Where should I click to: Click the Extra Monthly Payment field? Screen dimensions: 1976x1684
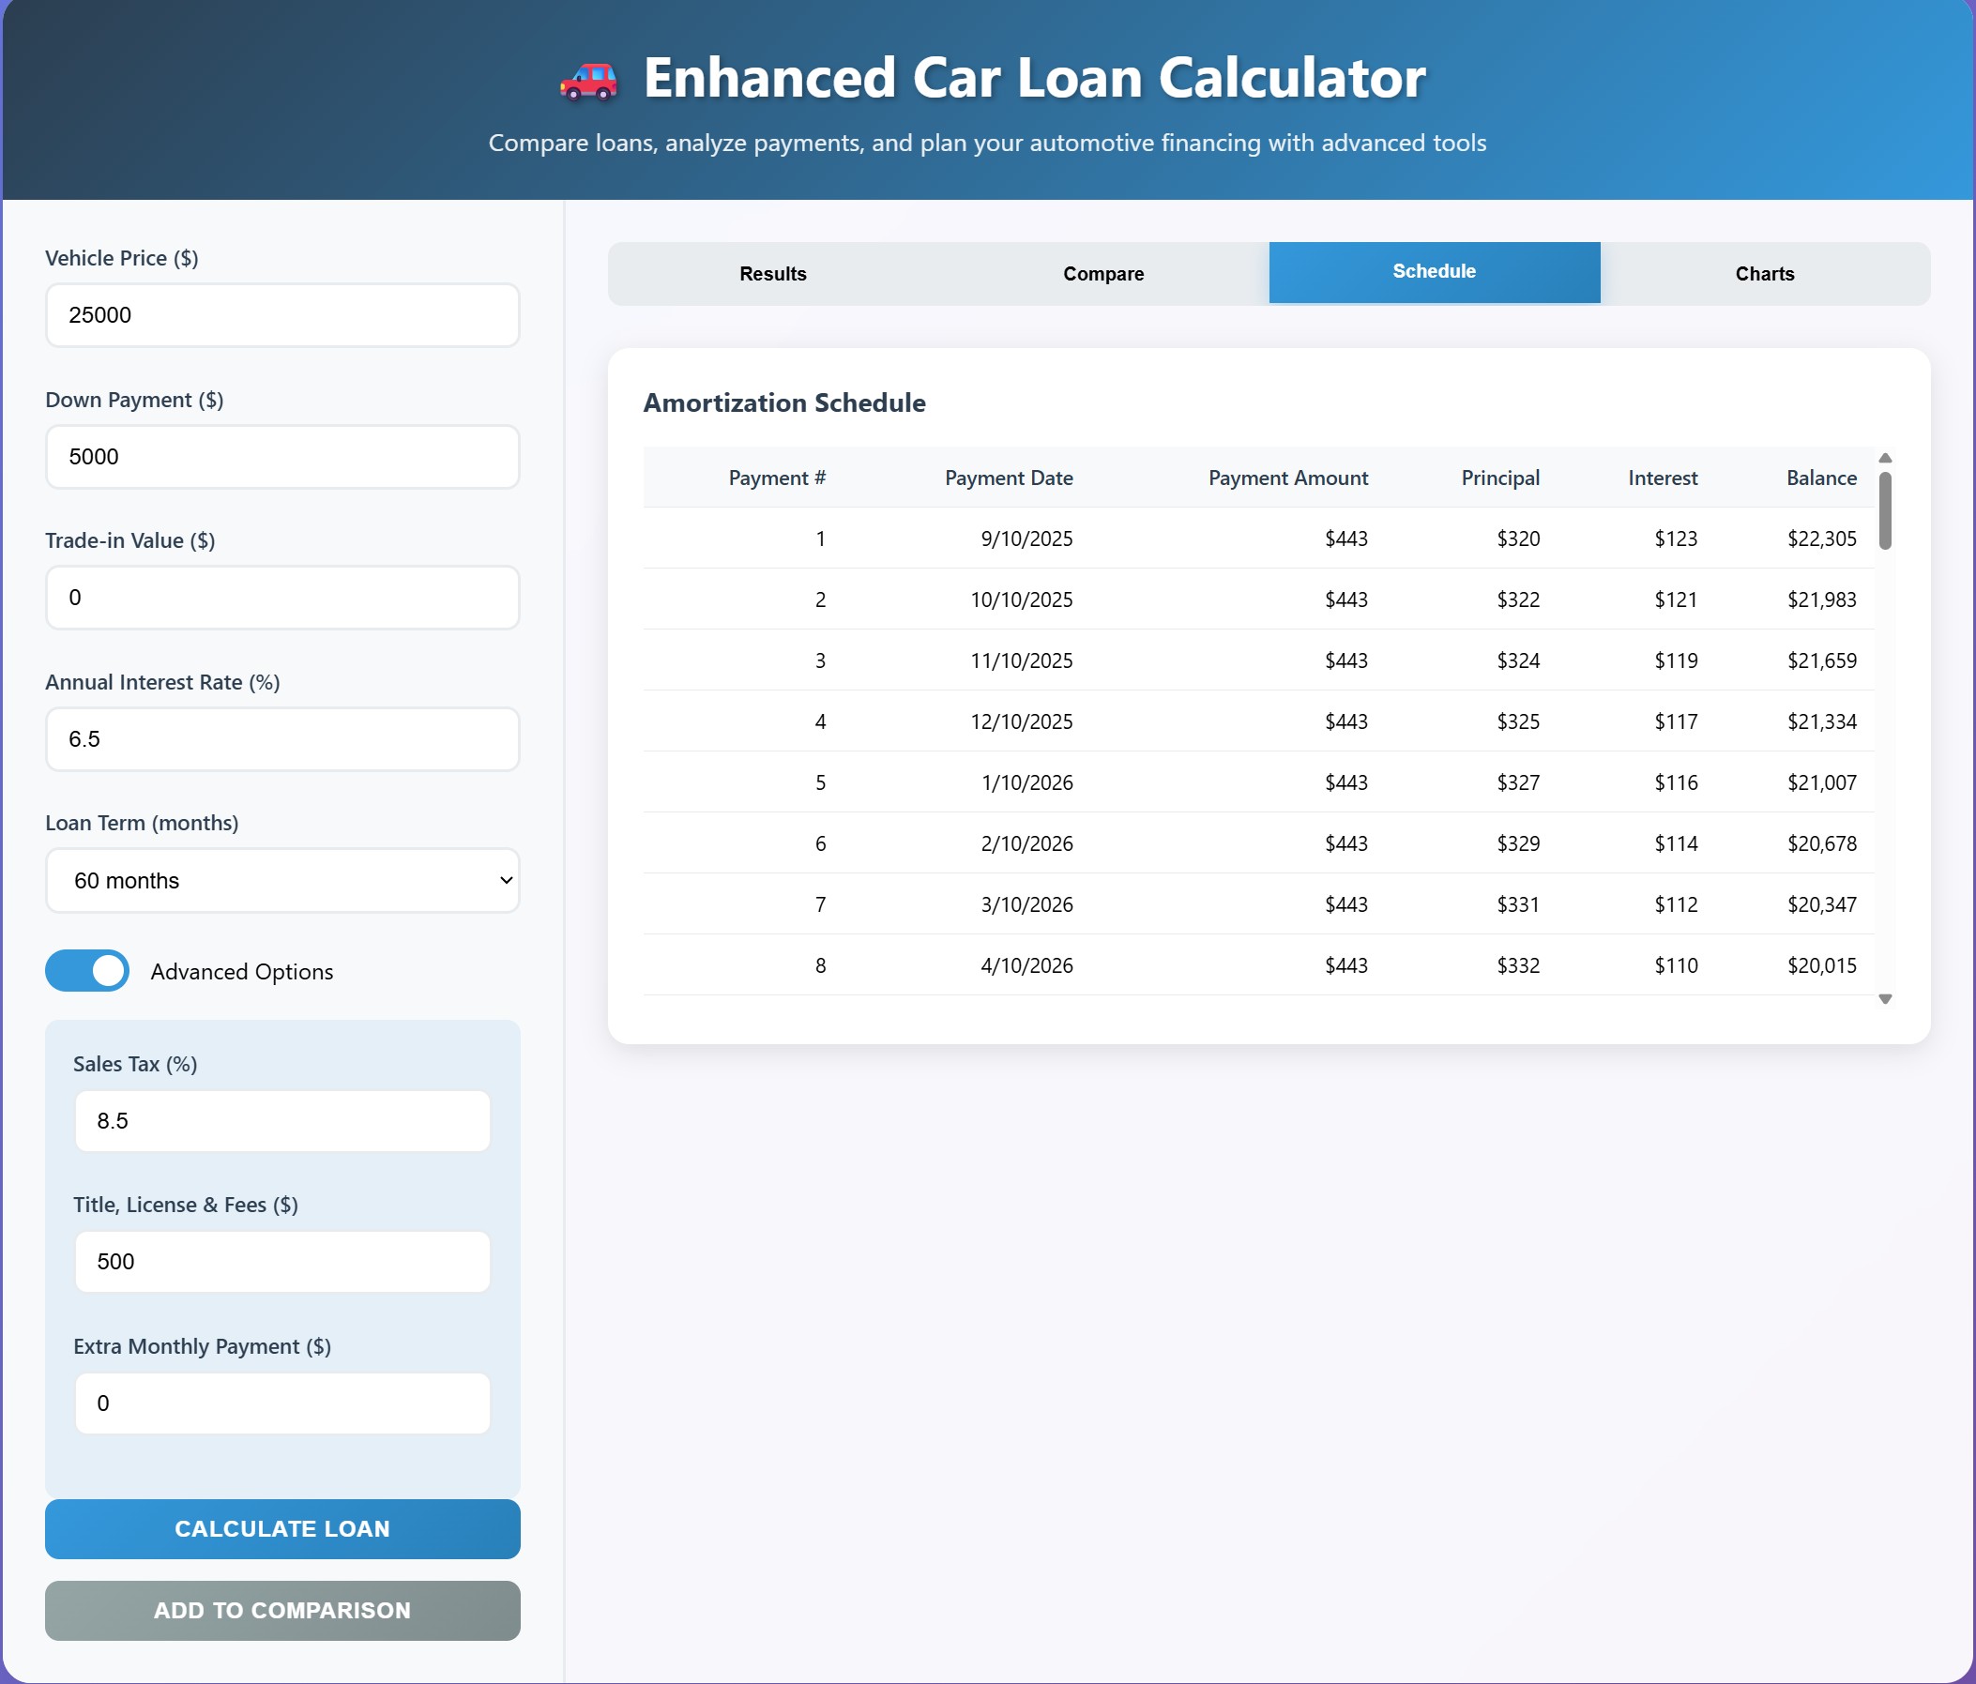coord(281,1403)
